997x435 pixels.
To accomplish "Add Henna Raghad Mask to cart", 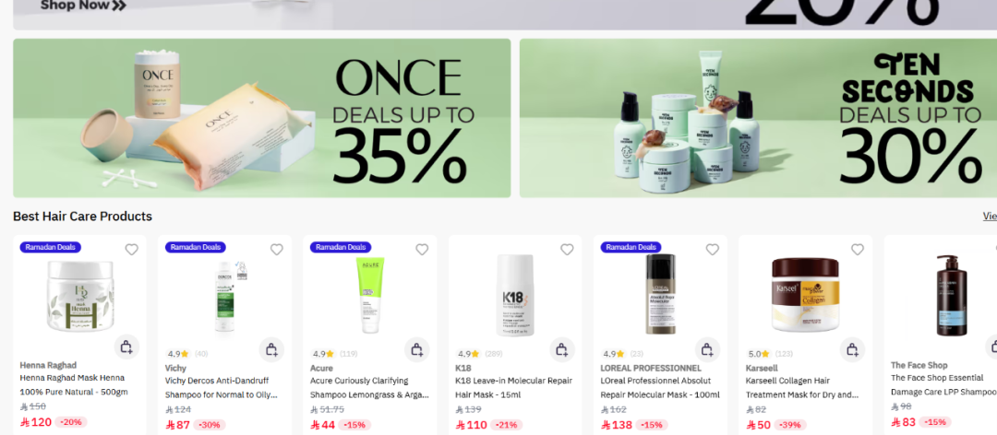I will (126, 347).
